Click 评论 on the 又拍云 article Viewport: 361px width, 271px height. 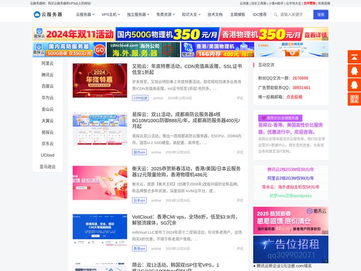coord(240,98)
